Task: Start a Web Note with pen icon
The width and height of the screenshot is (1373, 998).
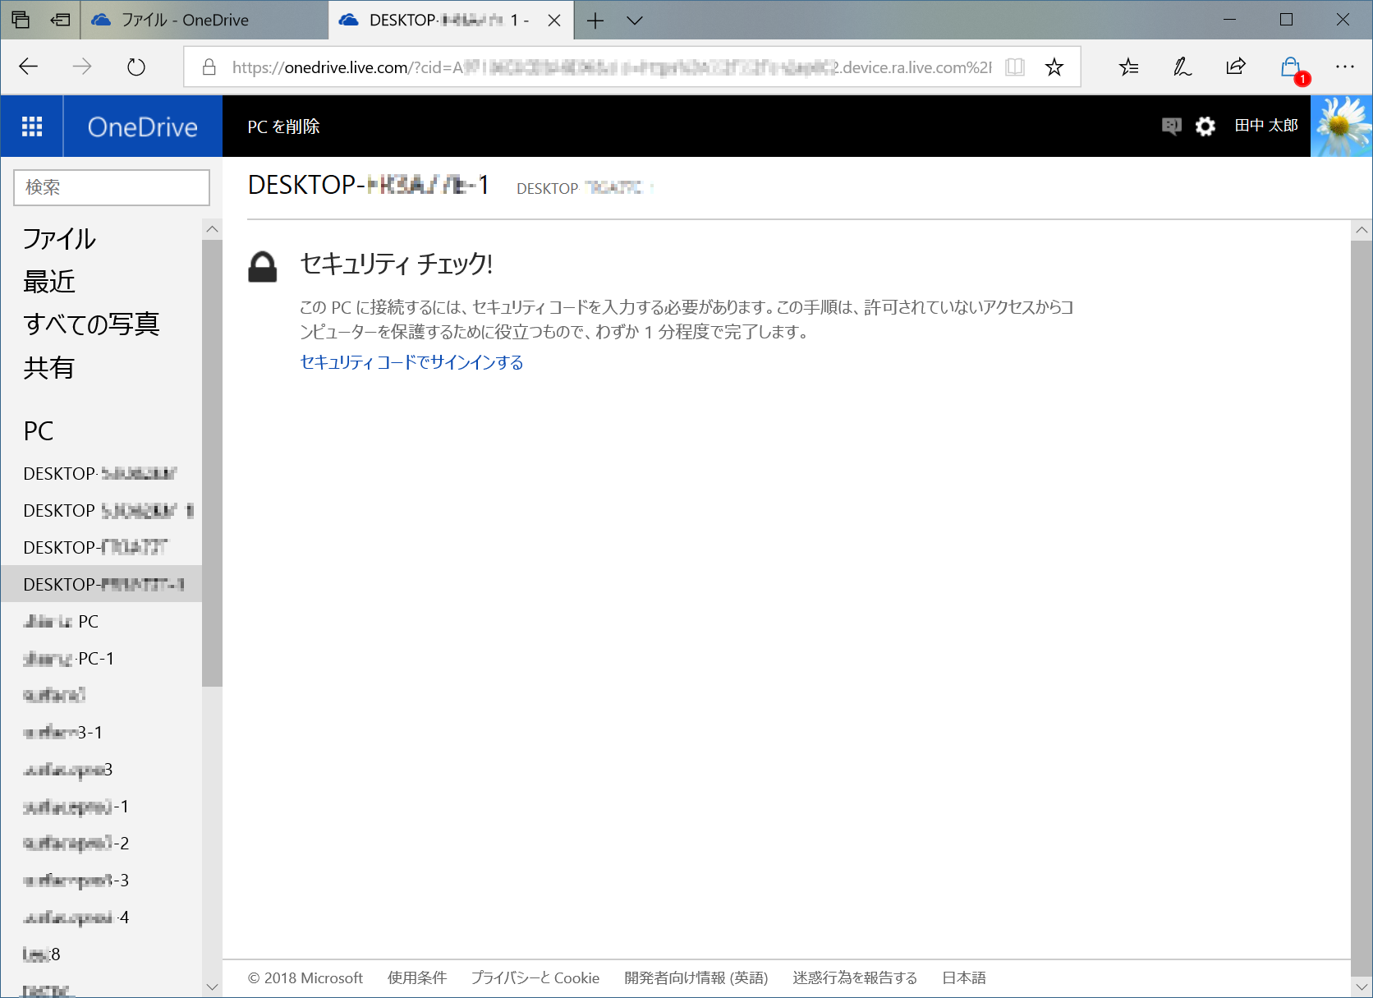Action: pyautogui.click(x=1182, y=67)
